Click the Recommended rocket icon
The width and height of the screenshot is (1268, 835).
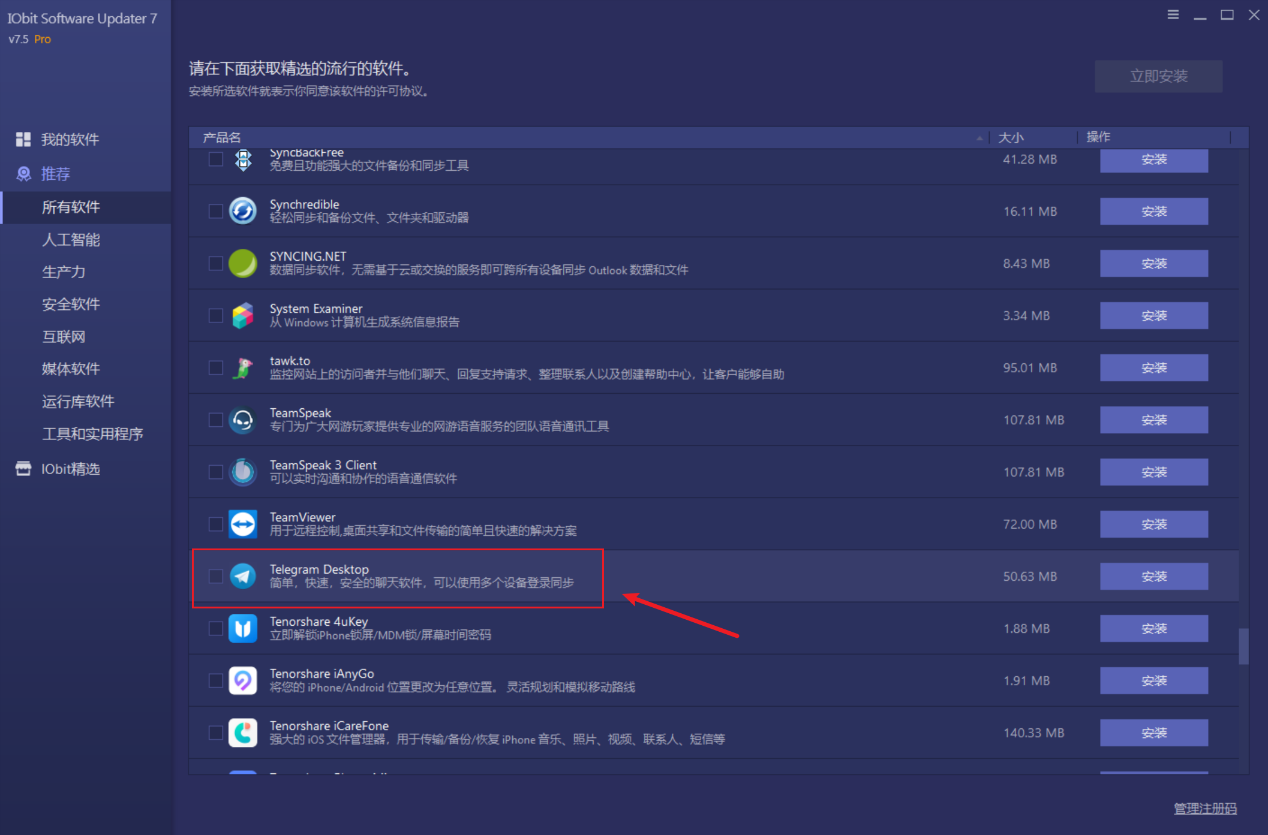[23, 174]
